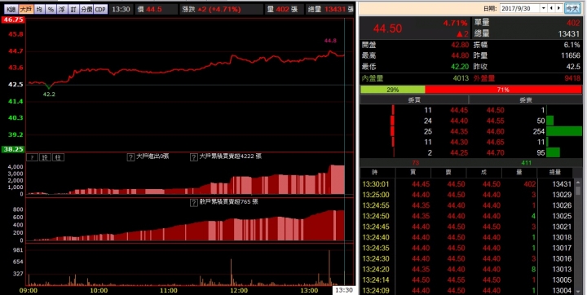
Task: Click the 44.70 ask price level
Action: (x=496, y=153)
